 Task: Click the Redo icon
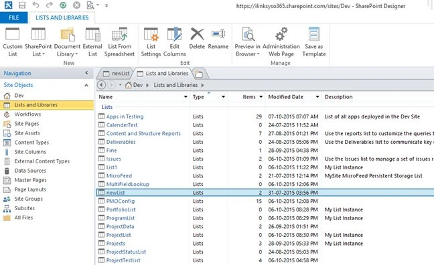click(50, 5)
